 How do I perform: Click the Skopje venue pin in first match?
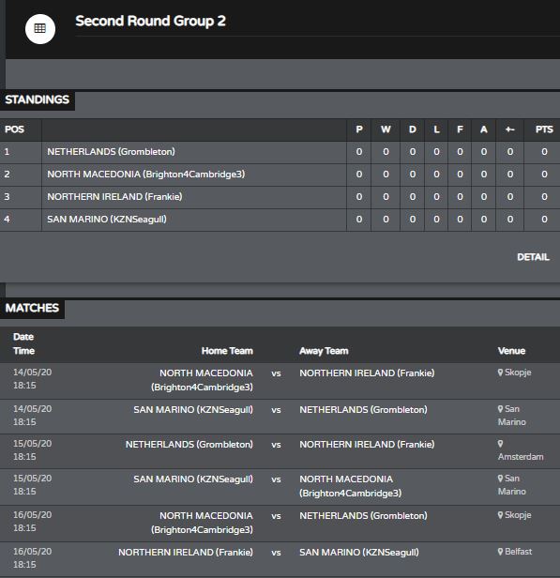[500, 373]
